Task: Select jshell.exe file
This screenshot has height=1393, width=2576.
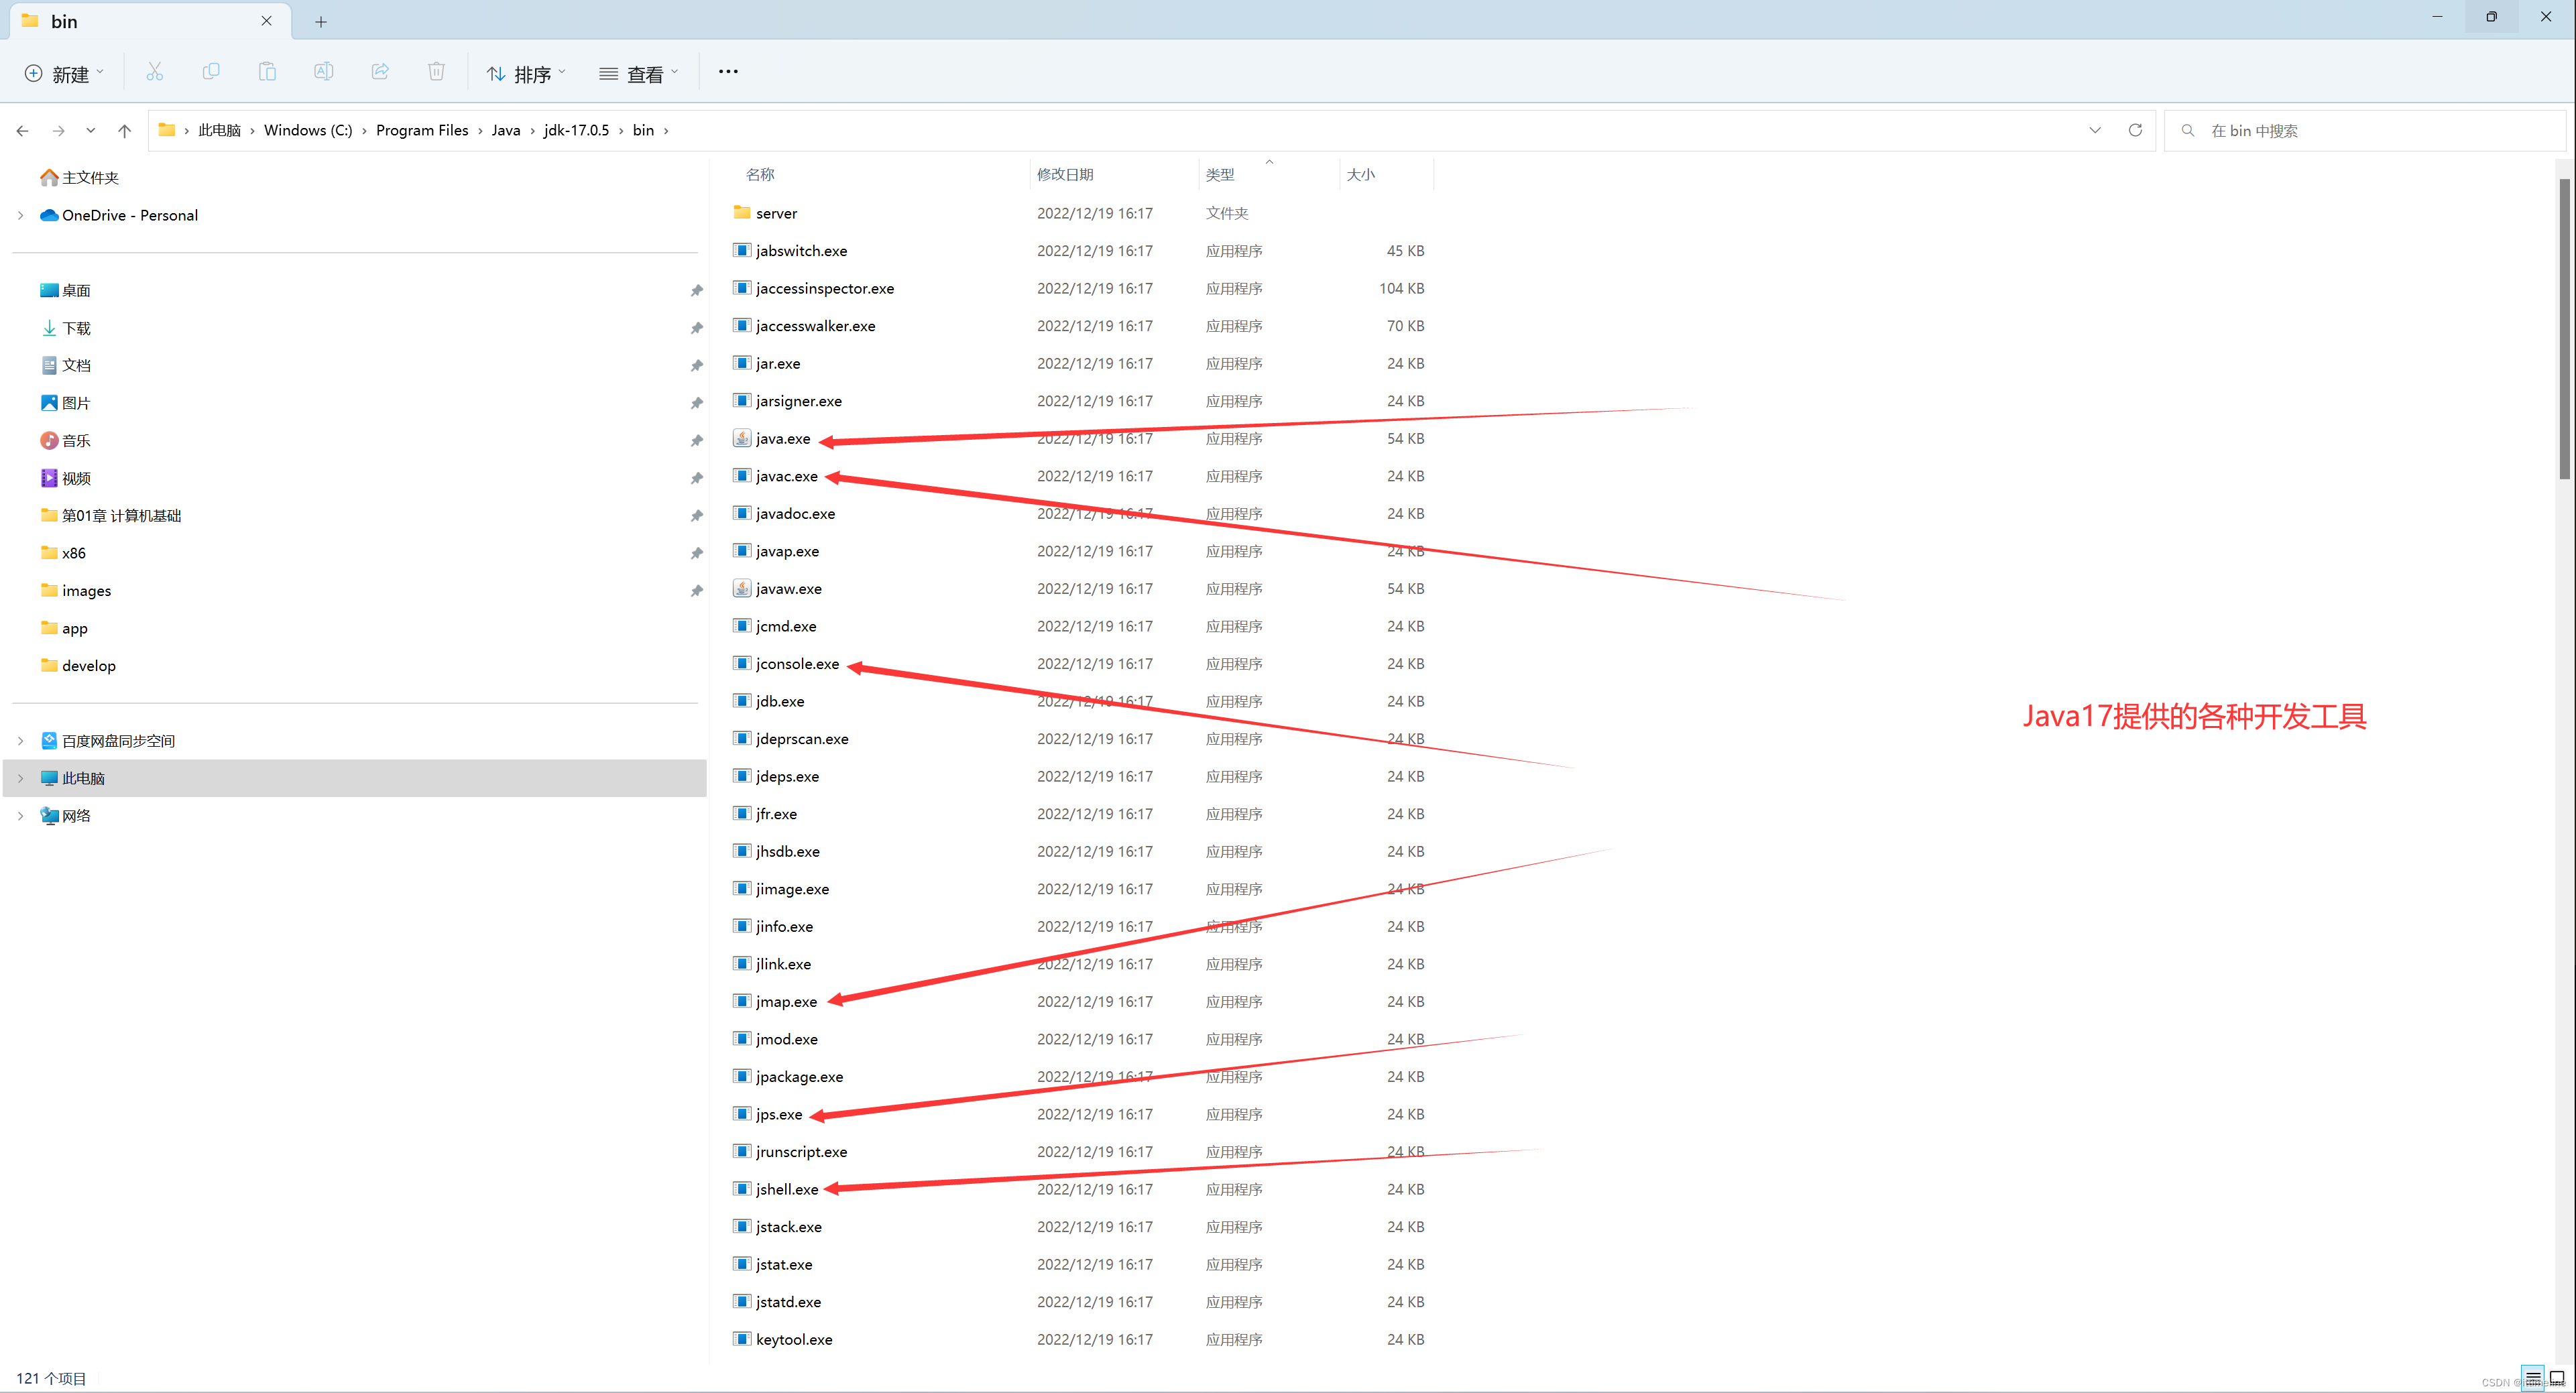Action: click(x=787, y=1189)
